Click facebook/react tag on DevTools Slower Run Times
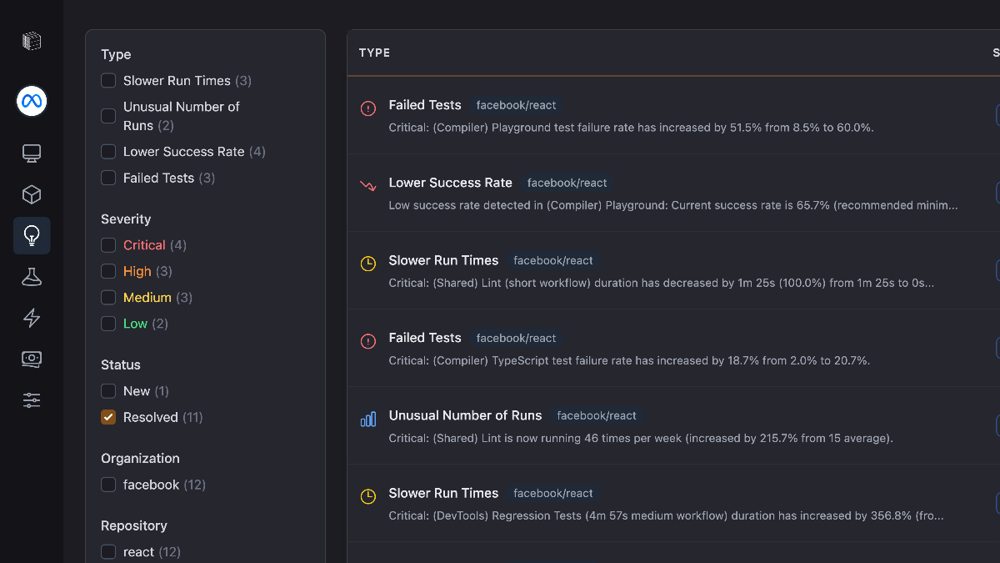Image resolution: width=1000 pixels, height=563 pixels. tap(553, 493)
